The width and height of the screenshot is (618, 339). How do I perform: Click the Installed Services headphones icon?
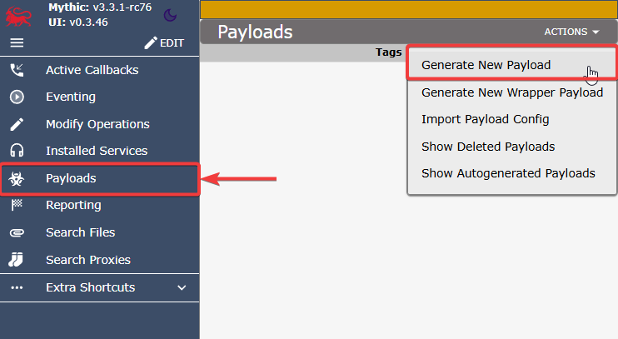tap(17, 151)
